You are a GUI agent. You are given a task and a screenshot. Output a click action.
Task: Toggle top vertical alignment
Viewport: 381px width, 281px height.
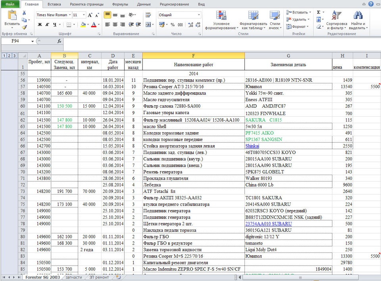point(108,15)
